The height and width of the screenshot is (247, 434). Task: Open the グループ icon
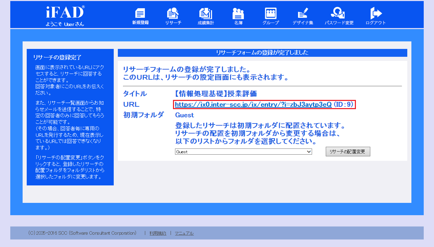pos(271,16)
